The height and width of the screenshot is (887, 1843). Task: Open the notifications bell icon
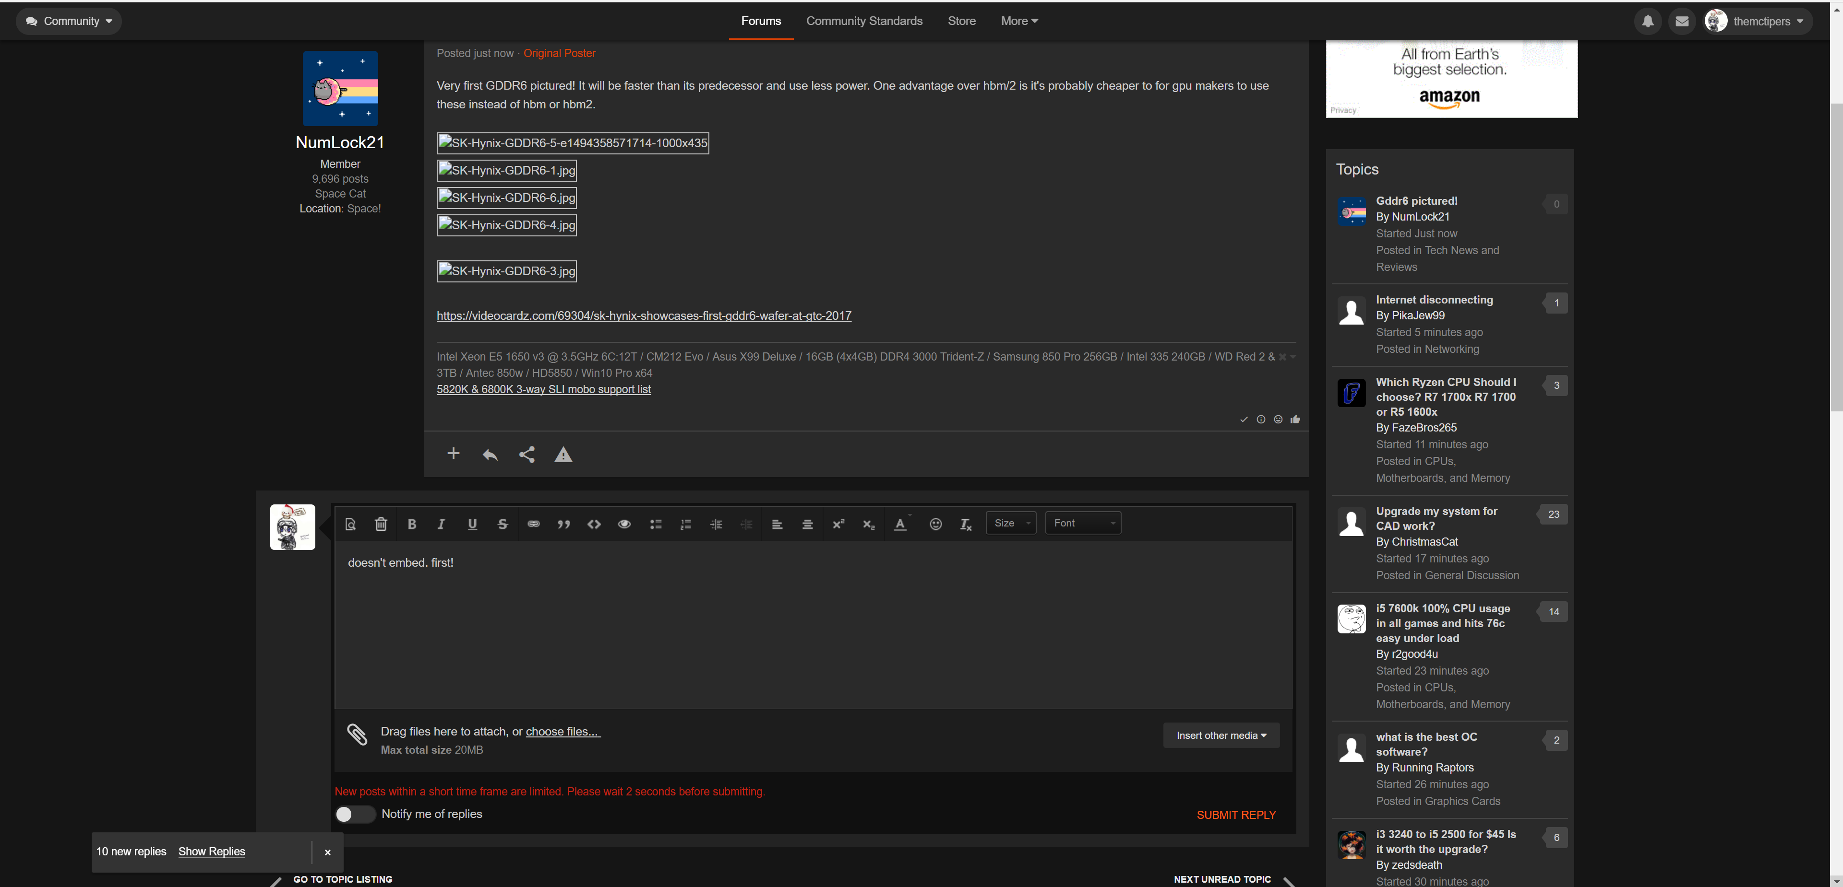(1648, 22)
